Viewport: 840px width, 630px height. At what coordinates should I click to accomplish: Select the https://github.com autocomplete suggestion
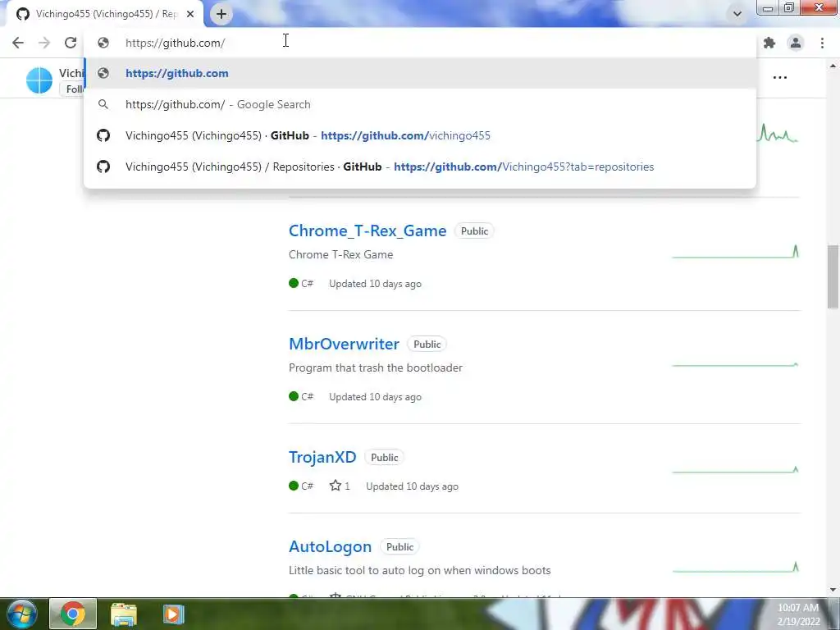pos(420,73)
